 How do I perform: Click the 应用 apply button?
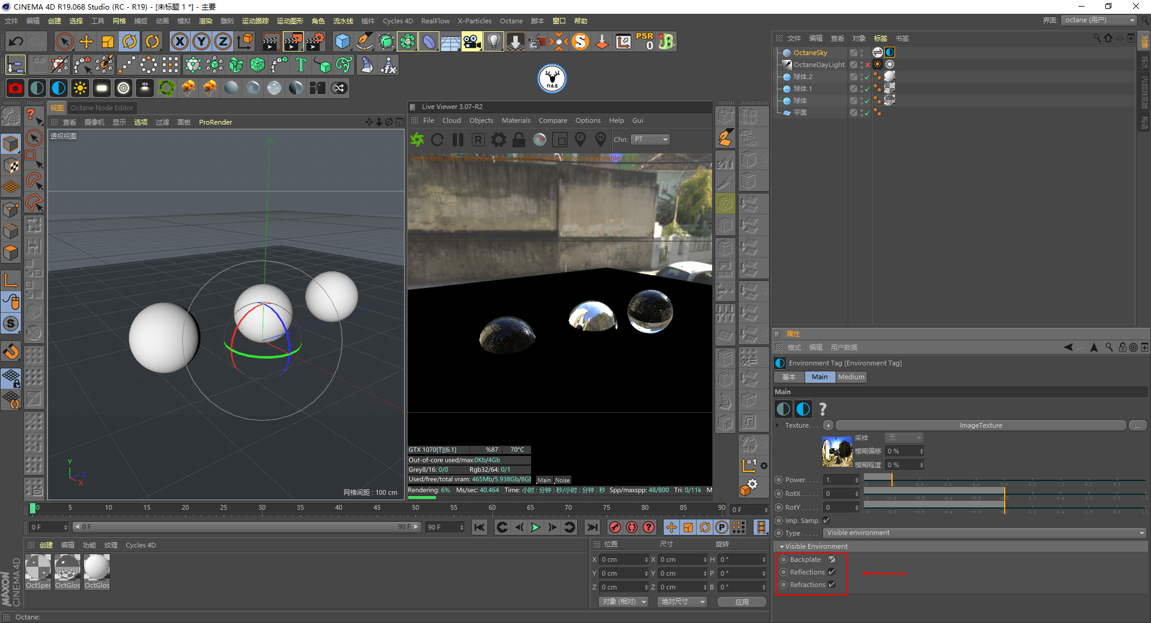(x=742, y=601)
